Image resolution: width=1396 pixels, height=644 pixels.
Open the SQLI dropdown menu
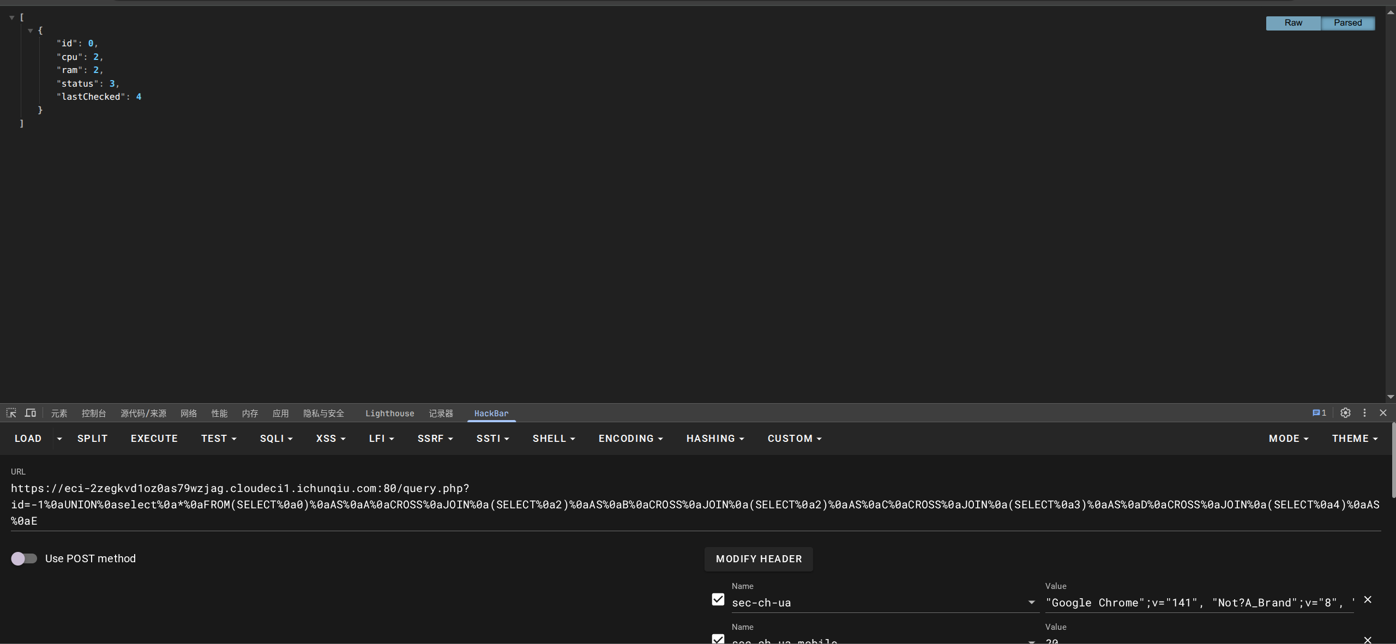(x=276, y=439)
